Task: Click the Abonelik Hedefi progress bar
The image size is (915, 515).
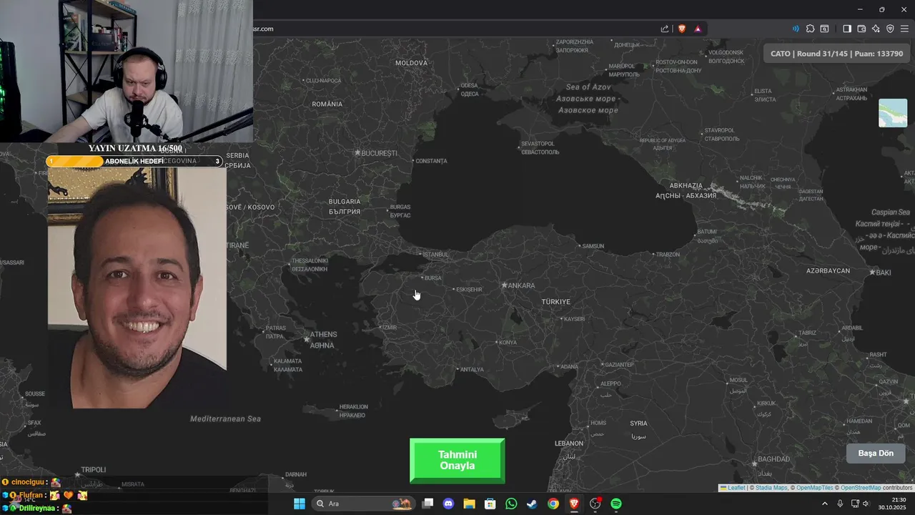Action: [x=134, y=162]
